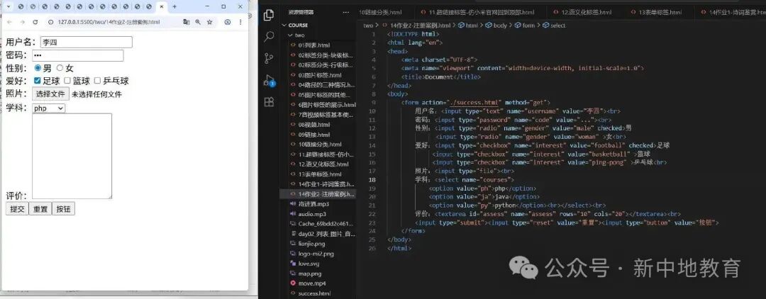The width and height of the screenshot is (766, 299).
Task: Open the Extensions view icon
Action: (x=269, y=101)
